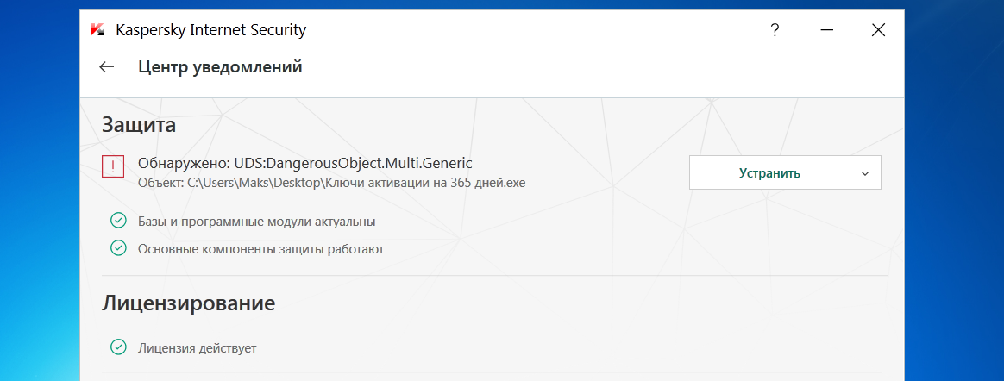Close the Kaspersky Internet Security window
1004x381 pixels.
click(x=878, y=30)
